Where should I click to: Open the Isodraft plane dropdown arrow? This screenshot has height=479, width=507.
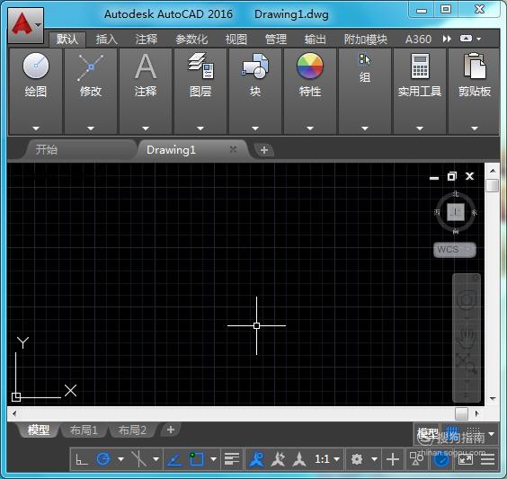(x=156, y=459)
